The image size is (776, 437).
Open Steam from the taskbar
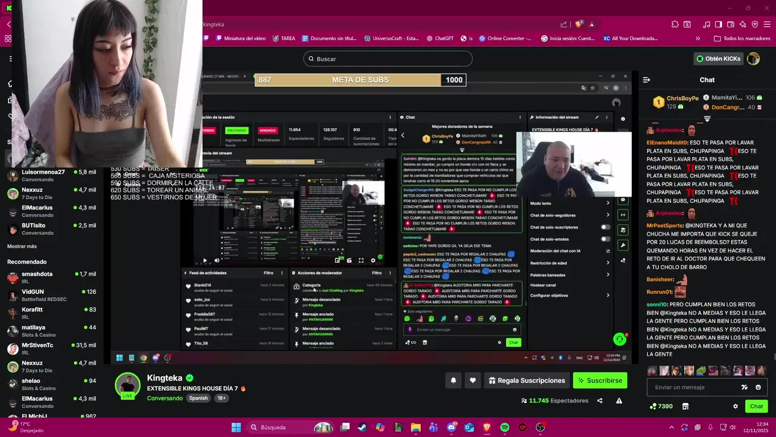click(x=362, y=427)
